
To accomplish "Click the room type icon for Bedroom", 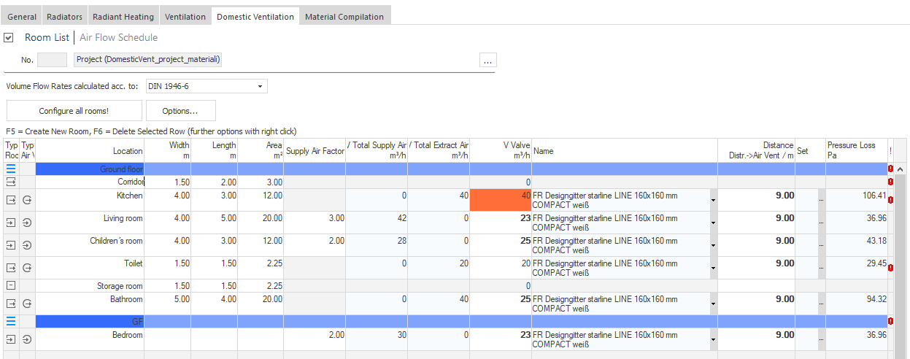I will pos(11,339).
